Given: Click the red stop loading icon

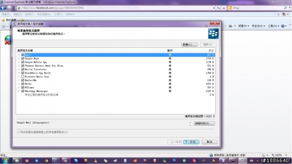Looking at the screenshot, I should coord(224,8).
